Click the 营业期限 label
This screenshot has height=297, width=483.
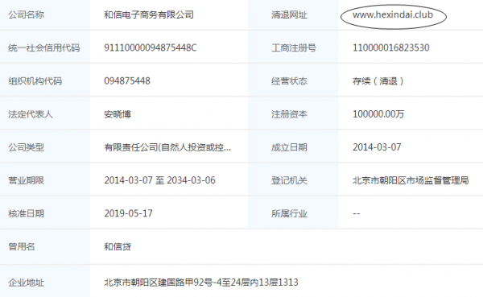pyautogui.click(x=27, y=180)
